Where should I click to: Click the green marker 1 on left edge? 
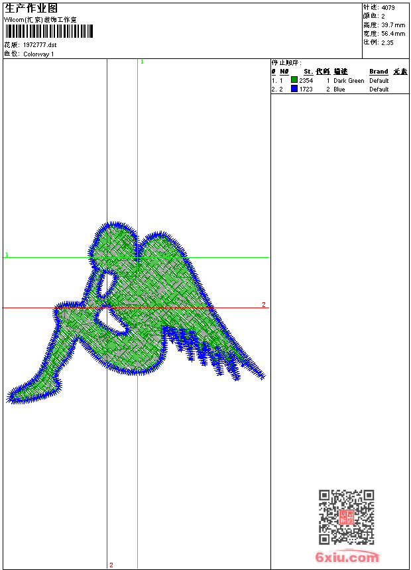click(7, 255)
